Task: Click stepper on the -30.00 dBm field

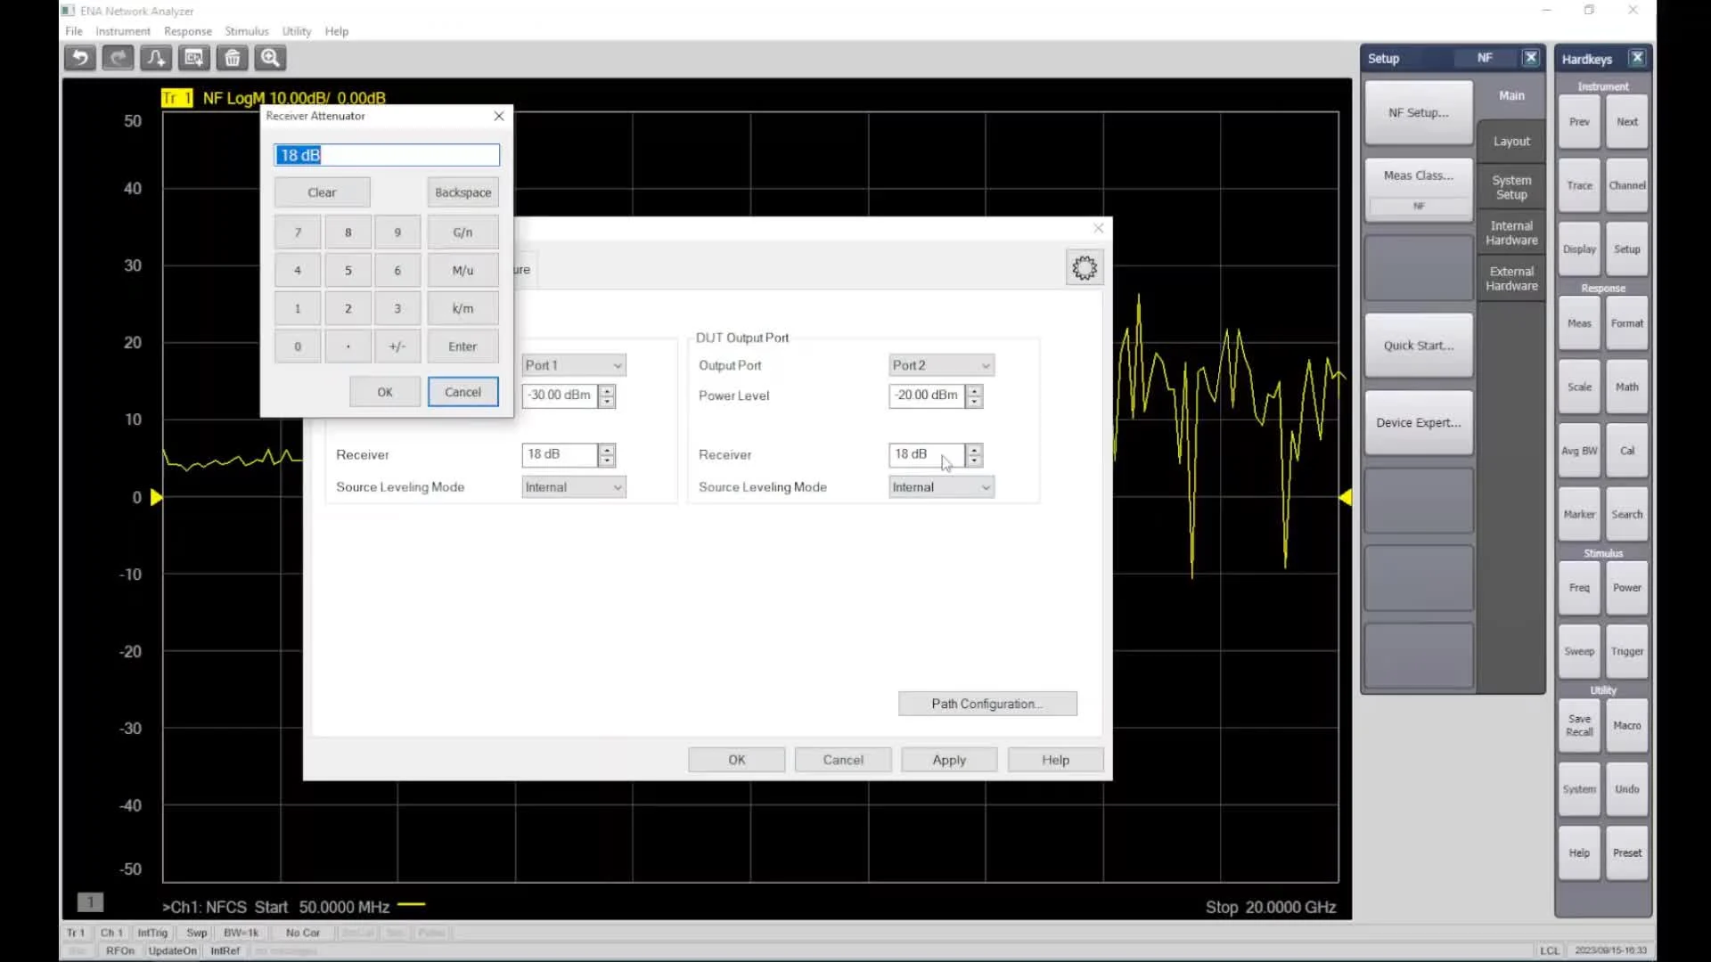Action: coord(607,395)
